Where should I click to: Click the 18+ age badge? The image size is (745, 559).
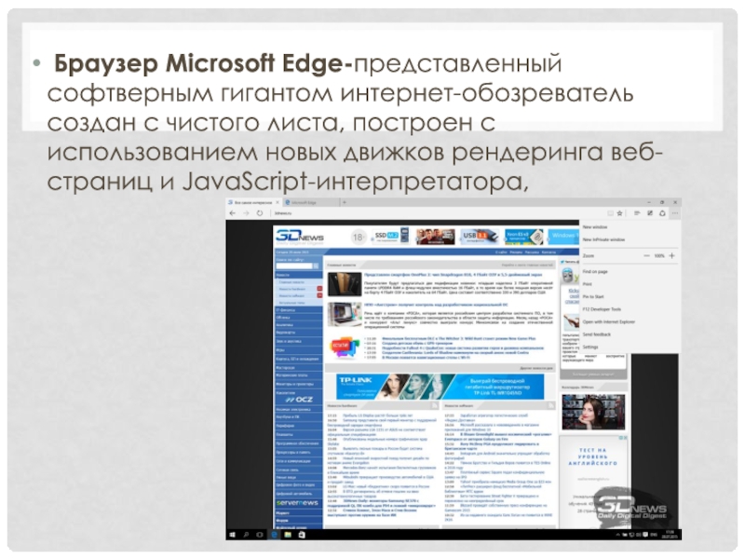[359, 237]
